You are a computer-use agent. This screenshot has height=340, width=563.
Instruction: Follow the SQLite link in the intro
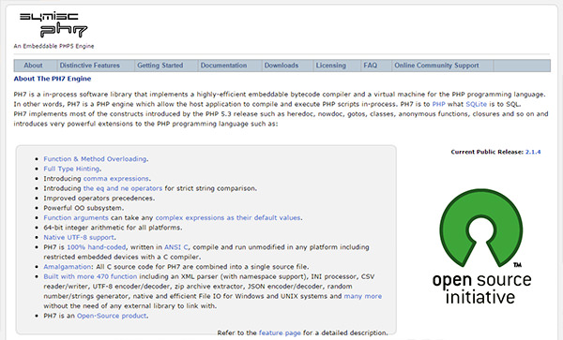[476, 104]
